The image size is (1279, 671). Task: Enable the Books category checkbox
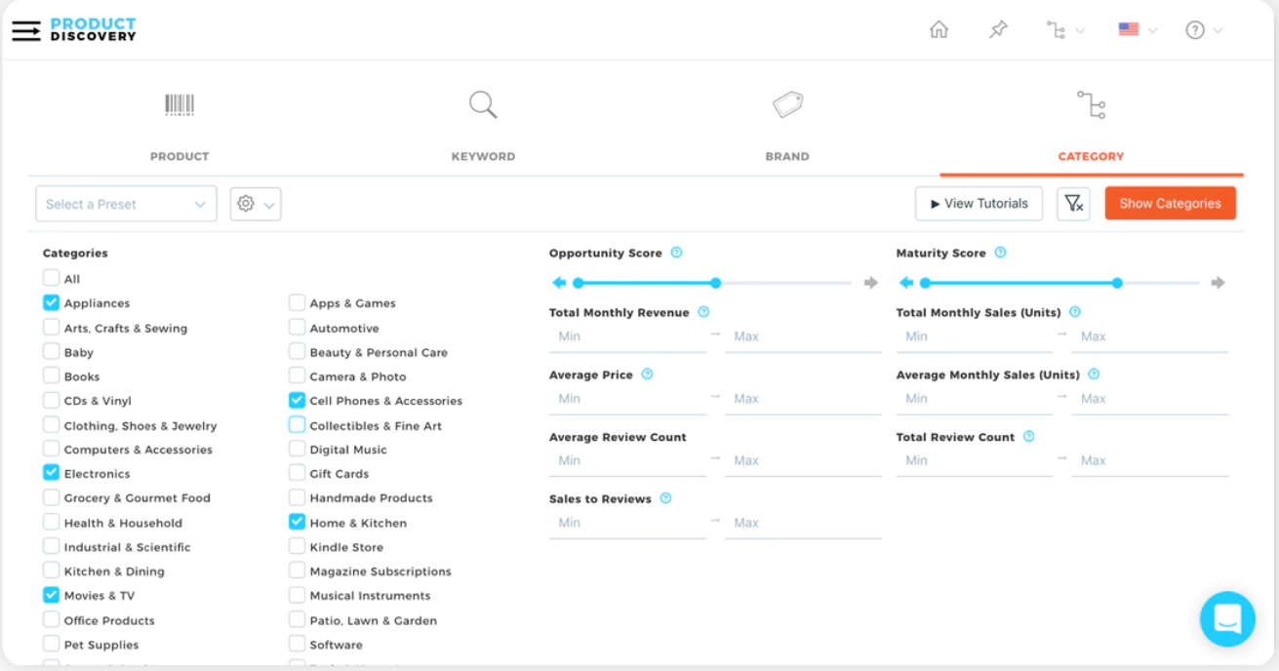click(x=52, y=376)
